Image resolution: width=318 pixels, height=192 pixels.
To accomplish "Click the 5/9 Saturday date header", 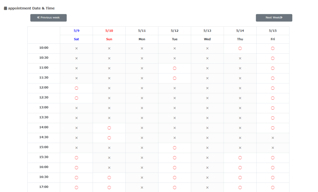I will coord(76,31).
